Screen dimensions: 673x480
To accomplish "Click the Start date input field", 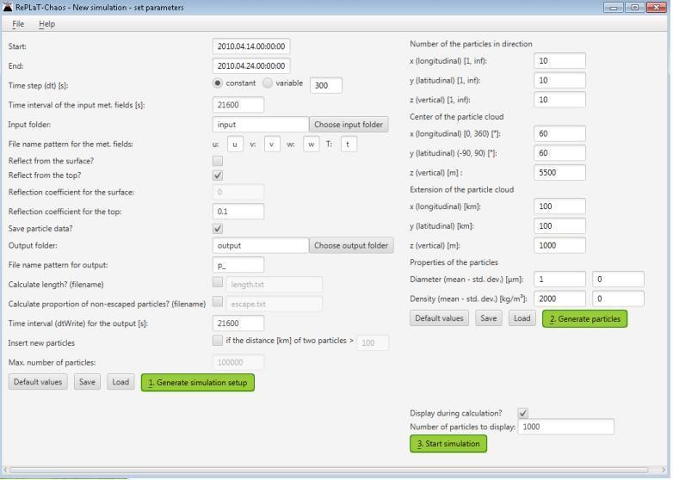I will [x=251, y=46].
